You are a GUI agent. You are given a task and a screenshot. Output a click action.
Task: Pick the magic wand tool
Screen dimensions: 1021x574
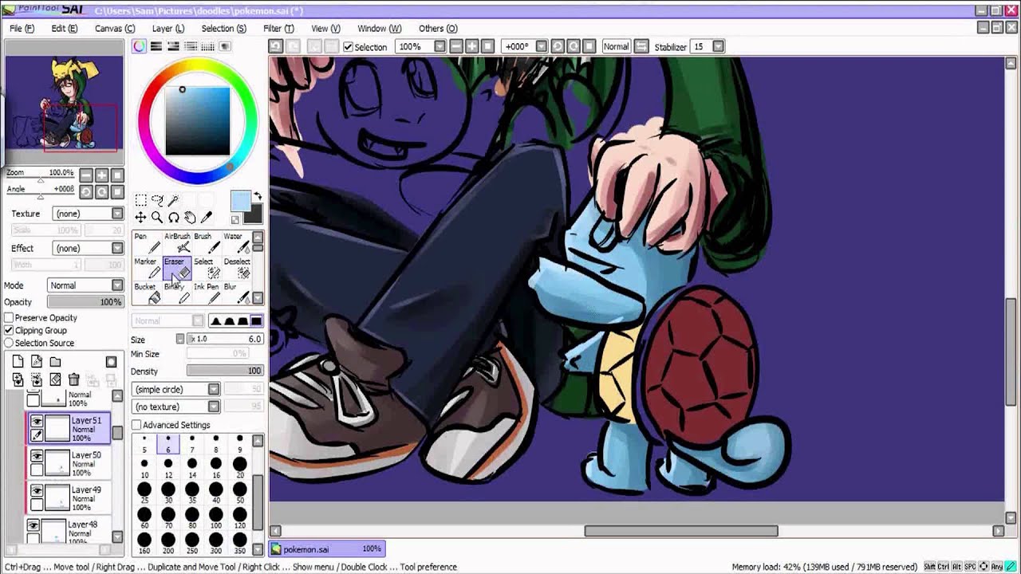[x=173, y=200]
